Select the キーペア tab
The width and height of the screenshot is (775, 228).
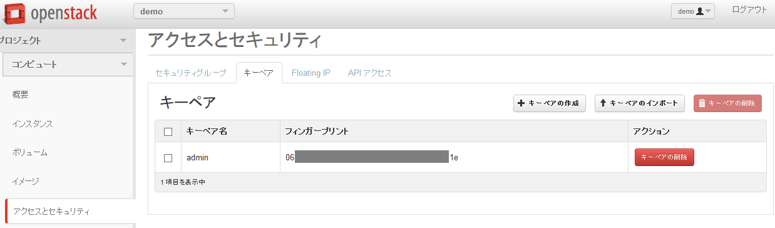(x=259, y=73)
